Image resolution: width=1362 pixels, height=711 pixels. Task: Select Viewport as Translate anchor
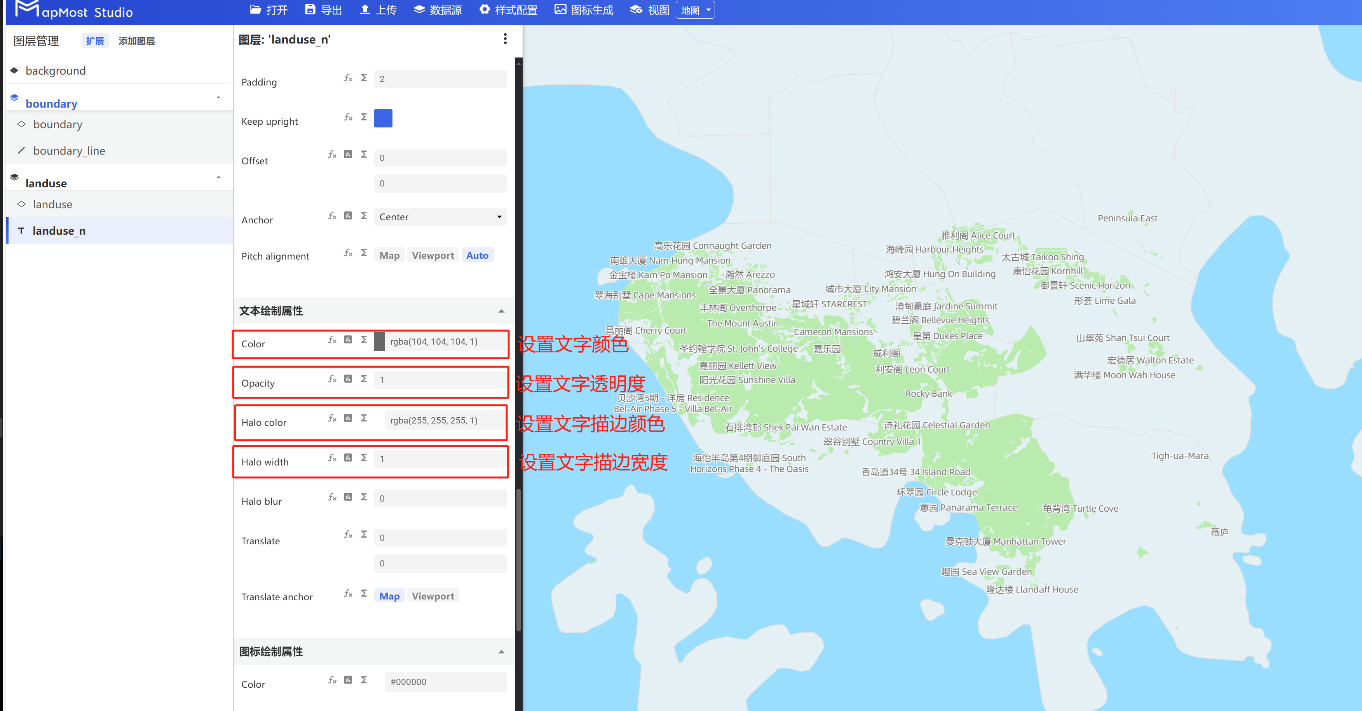[x=432, y=596]
